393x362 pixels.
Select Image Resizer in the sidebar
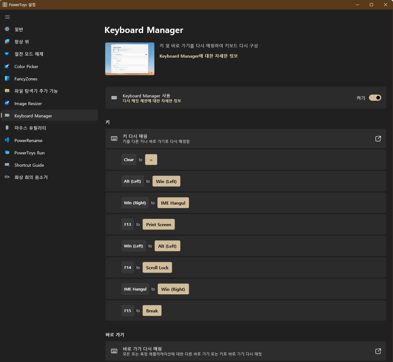(49, 103)
